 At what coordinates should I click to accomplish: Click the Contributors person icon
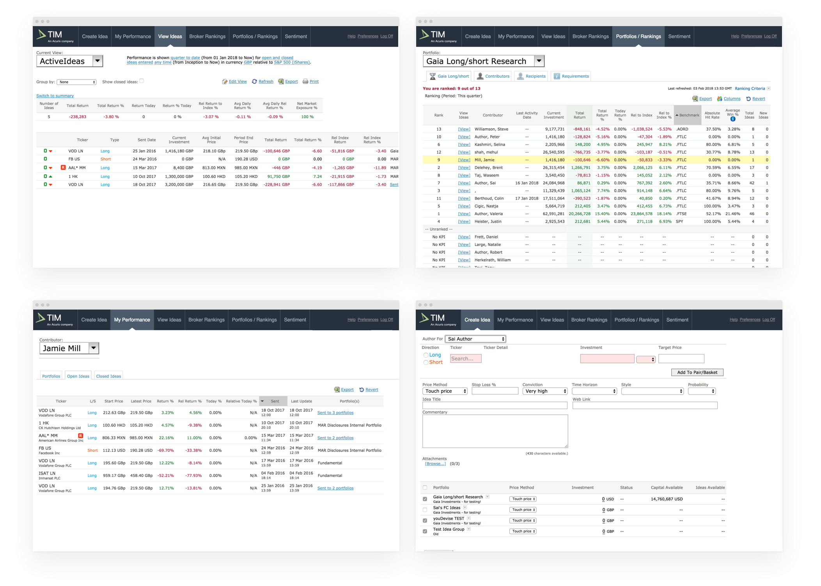(x=480, y=76)
